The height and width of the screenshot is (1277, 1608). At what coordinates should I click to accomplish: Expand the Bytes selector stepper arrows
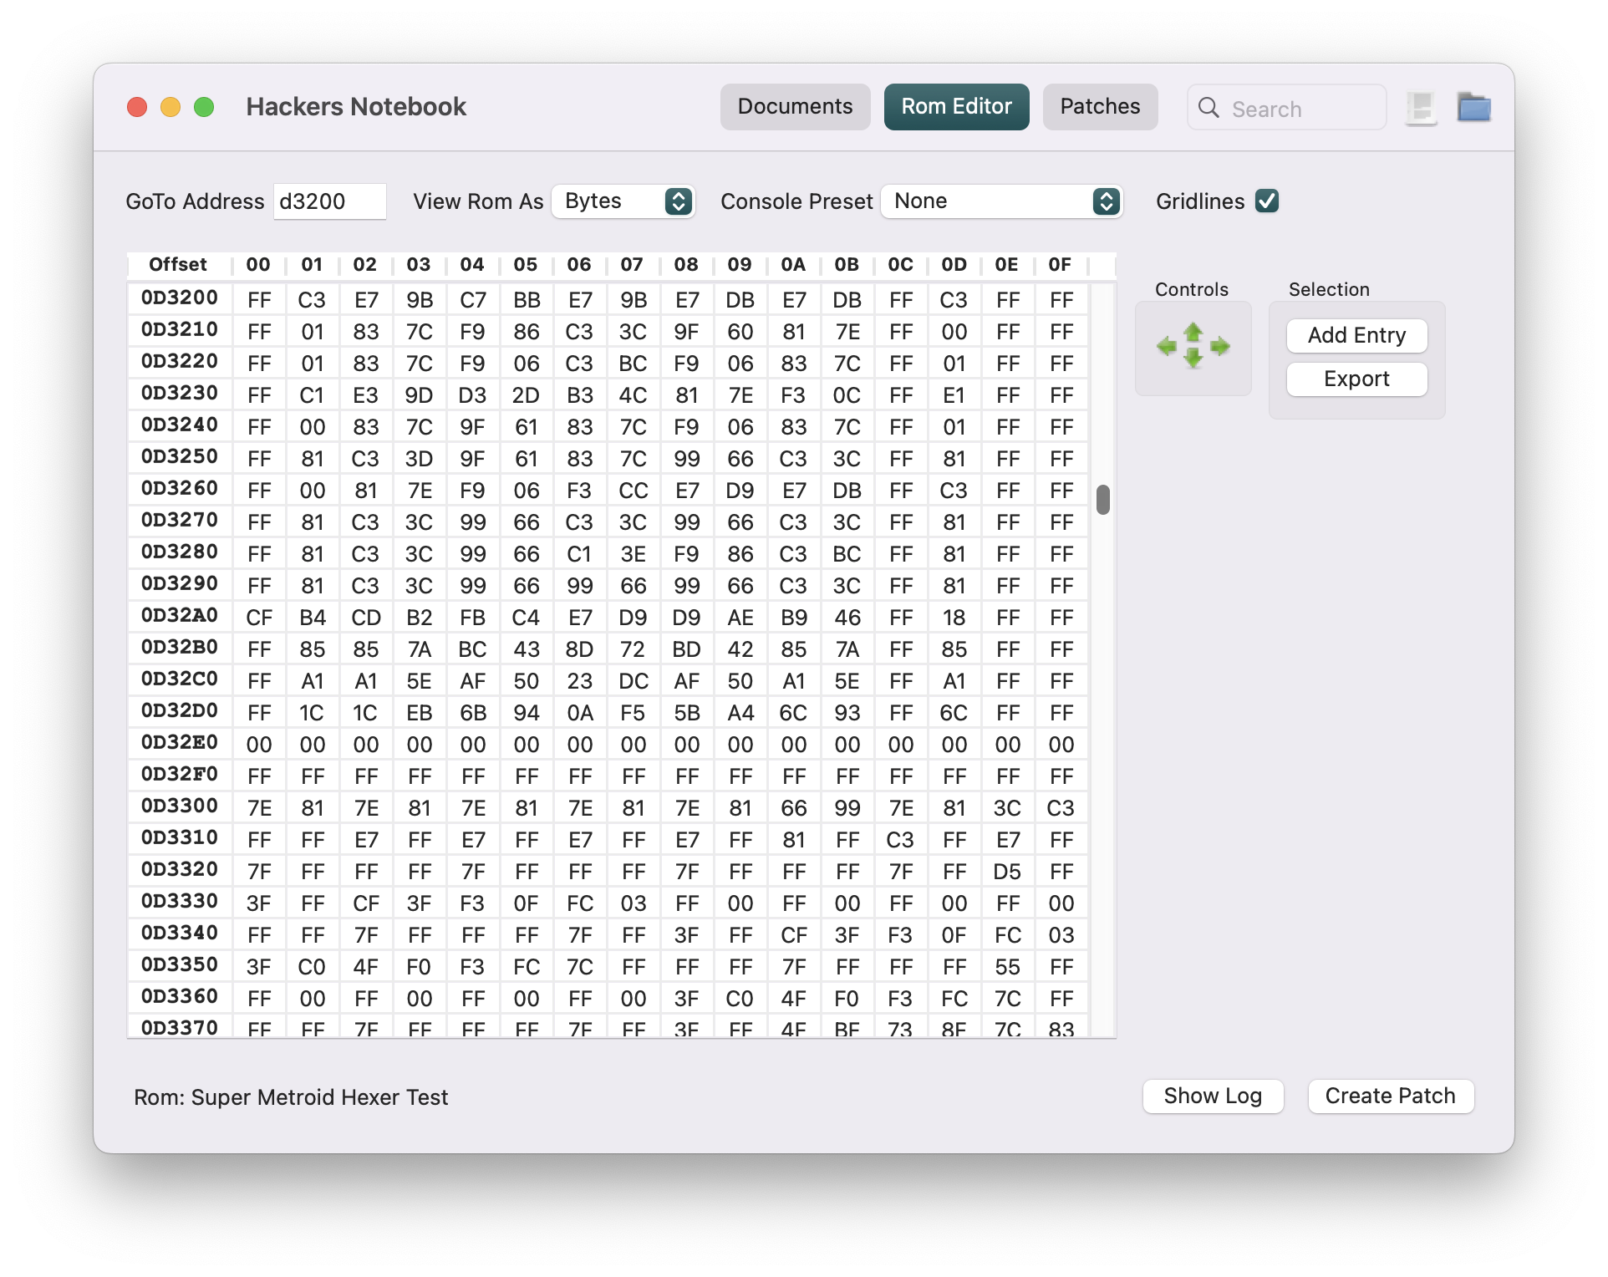click(679, 201)
